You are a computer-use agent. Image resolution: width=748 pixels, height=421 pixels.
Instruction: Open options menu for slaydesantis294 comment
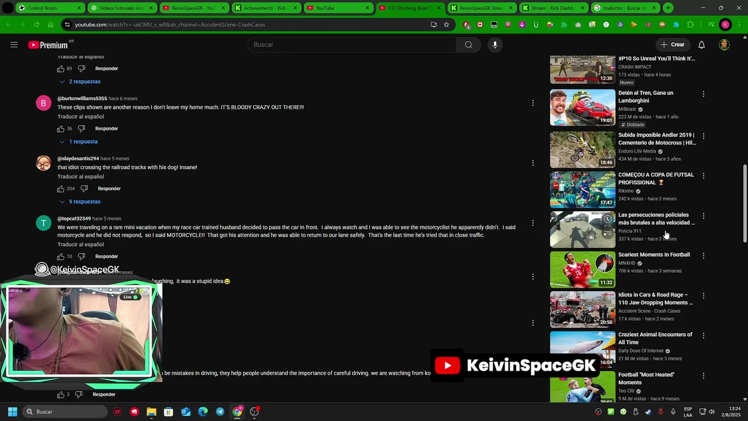point(533,163)
